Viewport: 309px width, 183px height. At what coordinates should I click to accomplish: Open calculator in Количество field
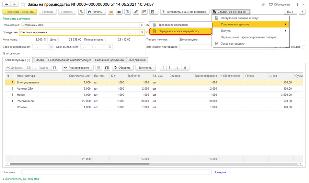click(x=45, y=39)
